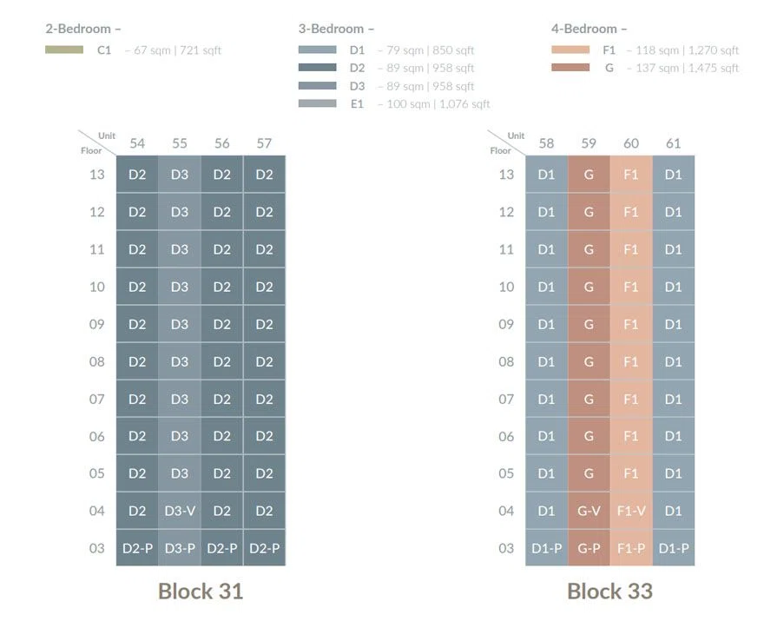Click the F1 legend color swatch

(570, 50)
